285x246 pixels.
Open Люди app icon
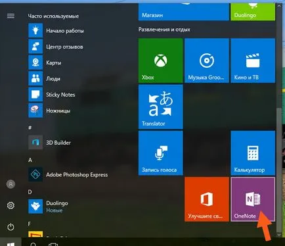[x=35, y=78]
